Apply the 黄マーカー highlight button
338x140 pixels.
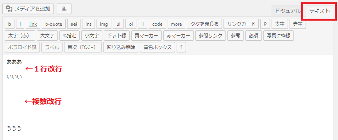(147, 36)
